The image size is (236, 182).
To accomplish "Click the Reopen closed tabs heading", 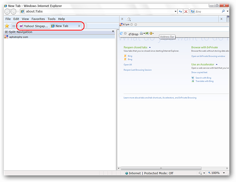I will (x=135, y=47).
